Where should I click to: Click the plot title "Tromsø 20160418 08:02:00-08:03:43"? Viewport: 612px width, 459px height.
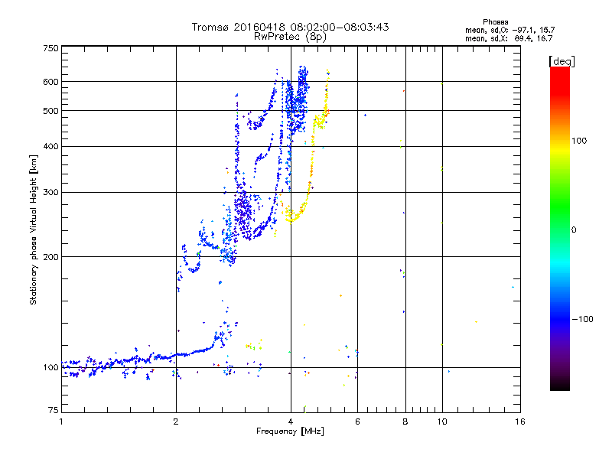pyautogui.click(x=290, y=27)
